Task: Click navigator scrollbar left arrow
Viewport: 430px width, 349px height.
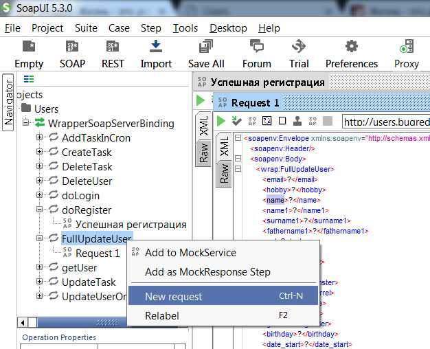Action: point(23,322)
